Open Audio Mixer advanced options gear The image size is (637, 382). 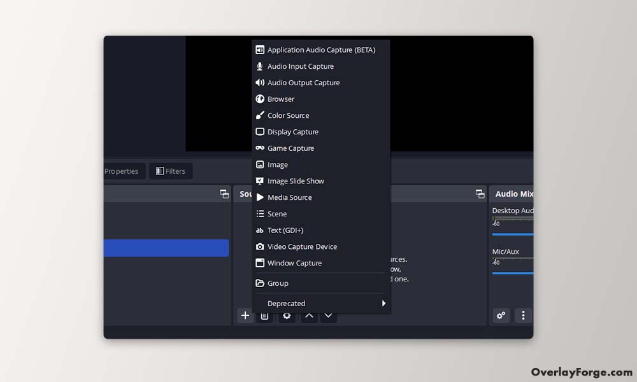[x=501, y=315]
